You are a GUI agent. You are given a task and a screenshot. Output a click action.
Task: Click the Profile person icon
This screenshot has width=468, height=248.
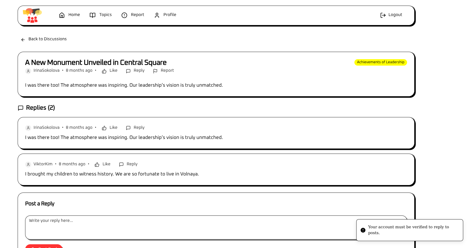click(157, 15)
